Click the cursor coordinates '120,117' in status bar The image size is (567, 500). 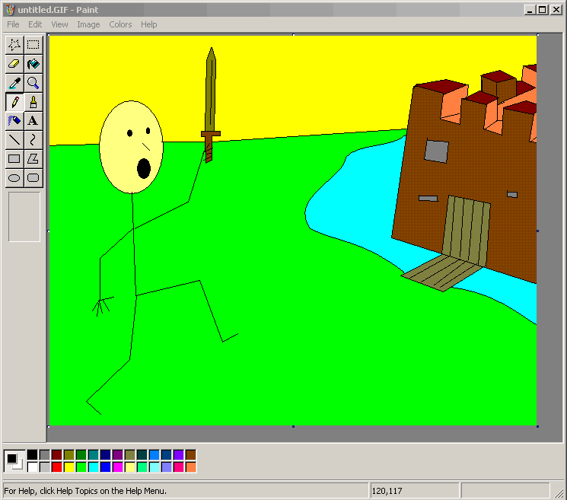click(x=387, y=491)
